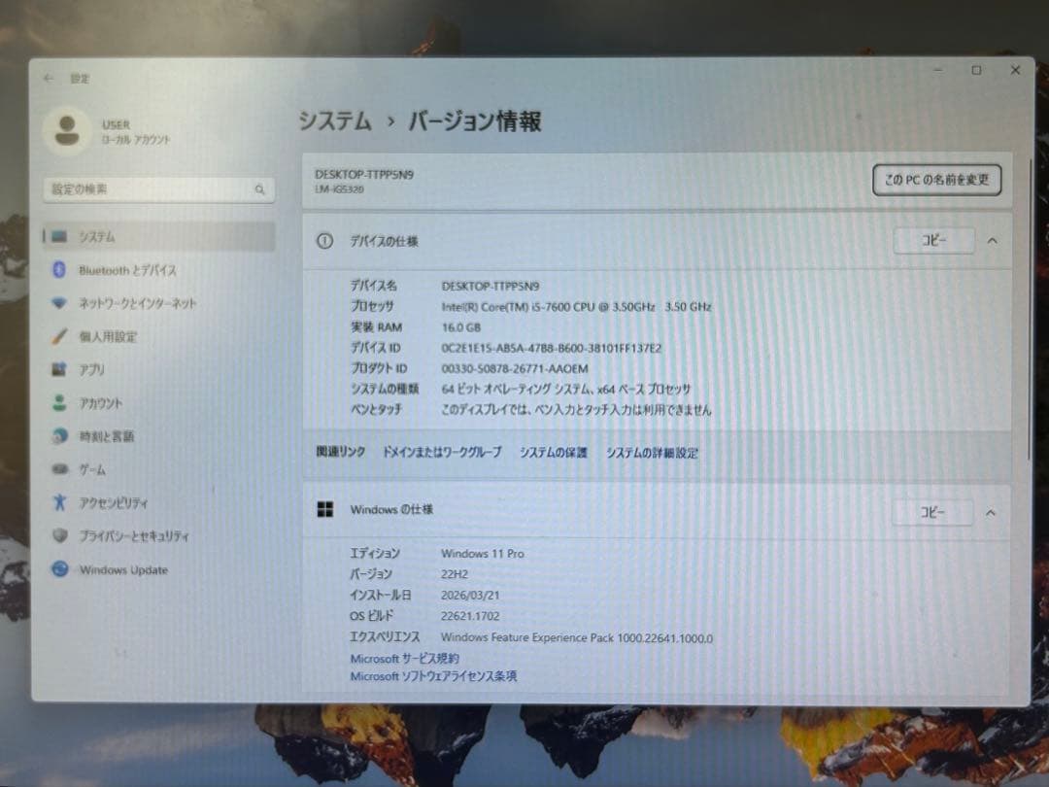This screenshot has width=1049, height=787.
Task: Click the 設定の検索 search field
Action: tap(158, 190)
